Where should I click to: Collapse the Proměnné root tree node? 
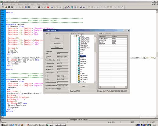[x=74, y=36]
